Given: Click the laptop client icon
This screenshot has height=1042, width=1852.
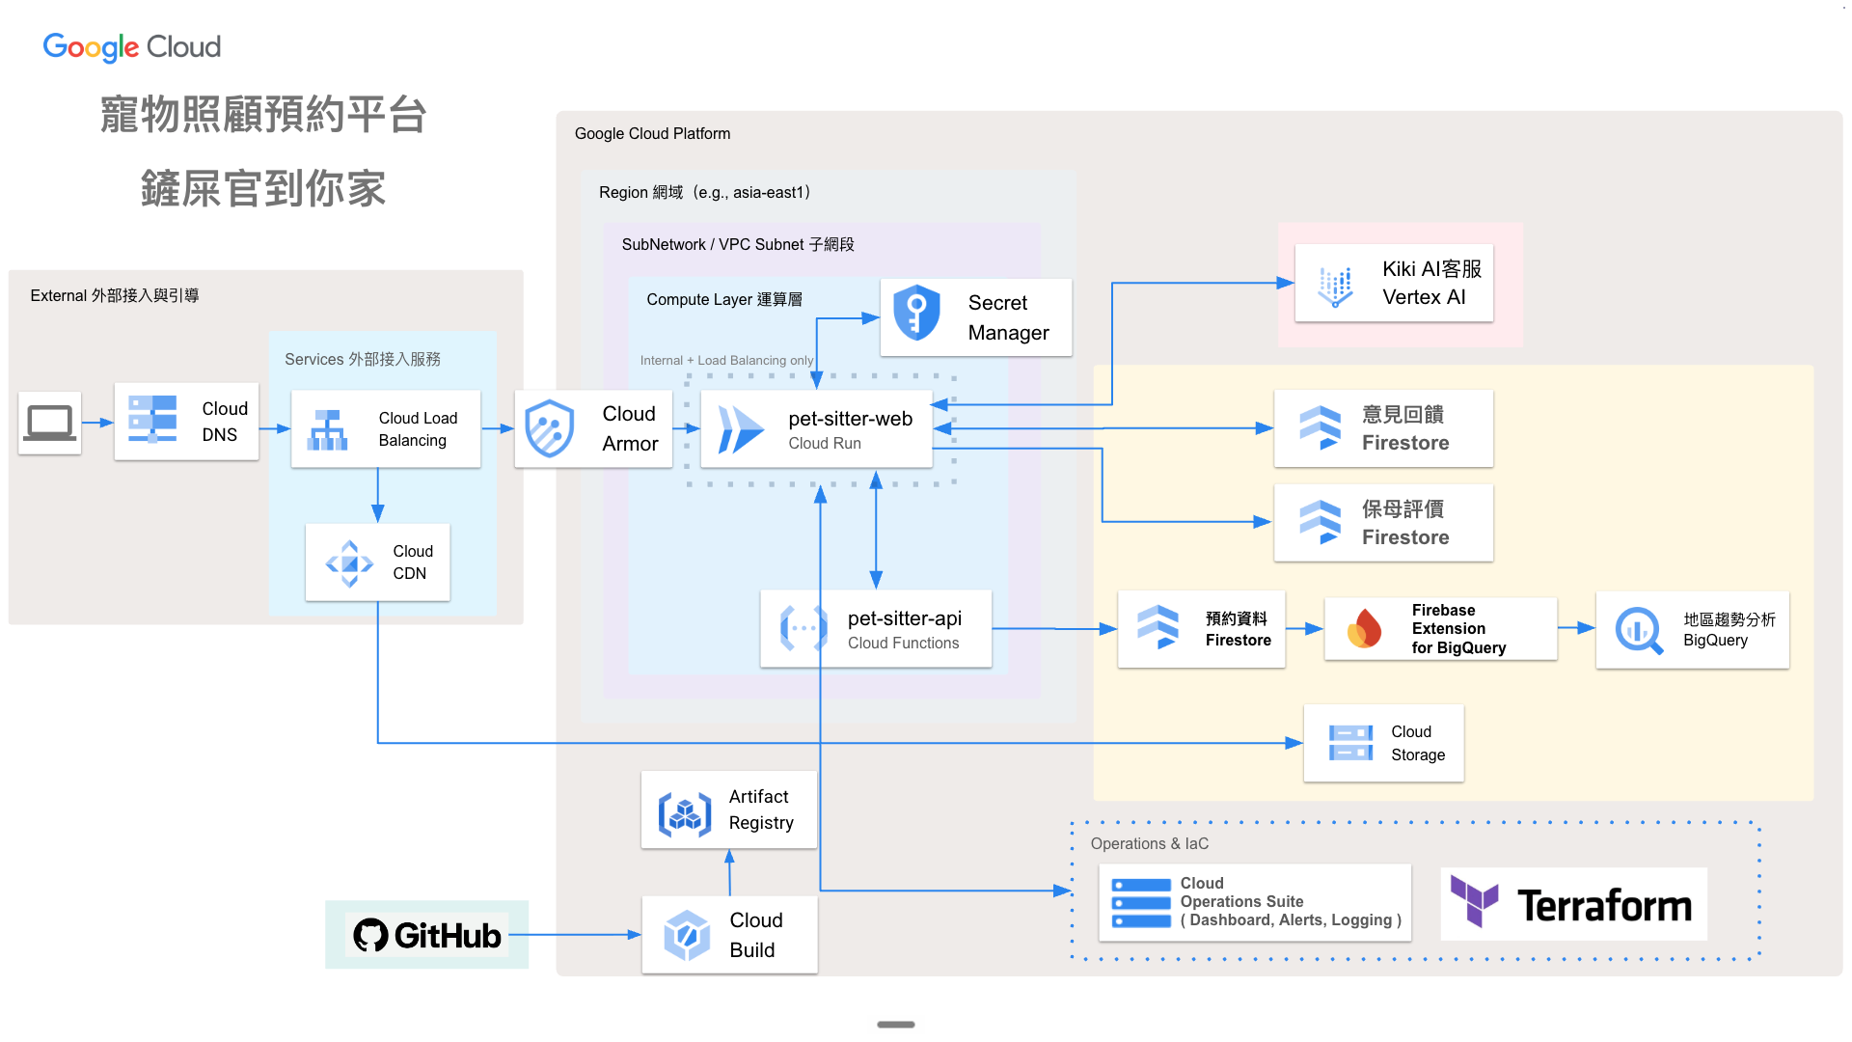Looking at the screenshot, I should pyautogui.click(x=50, y=423).
